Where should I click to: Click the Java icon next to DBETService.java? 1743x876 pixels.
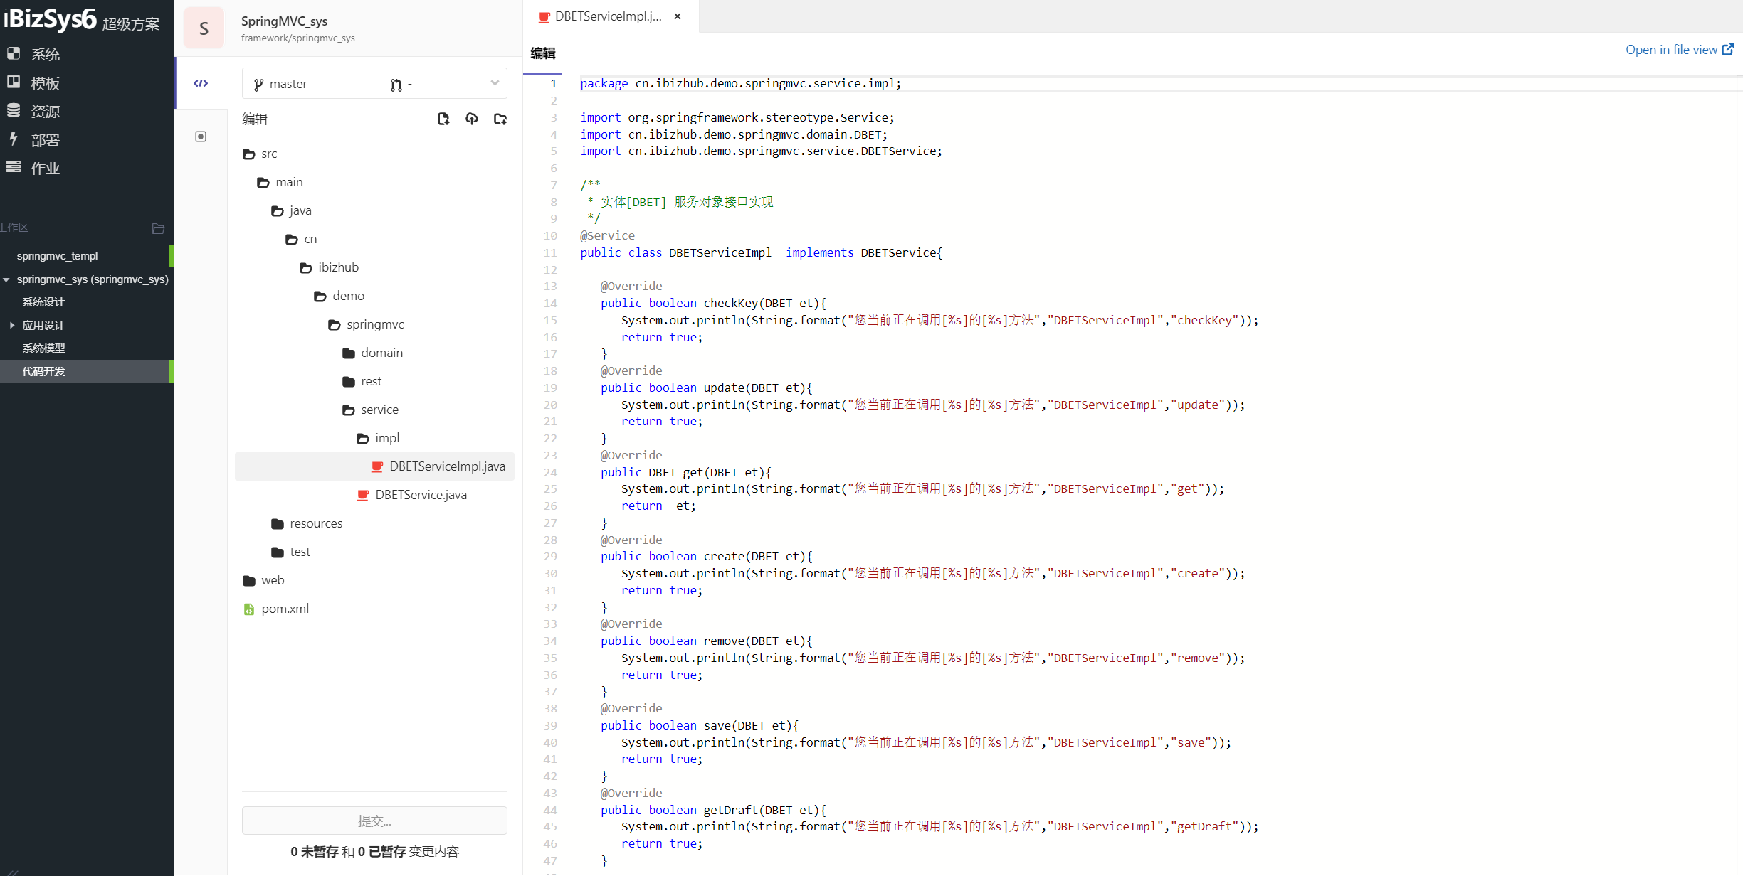(363, 495)
